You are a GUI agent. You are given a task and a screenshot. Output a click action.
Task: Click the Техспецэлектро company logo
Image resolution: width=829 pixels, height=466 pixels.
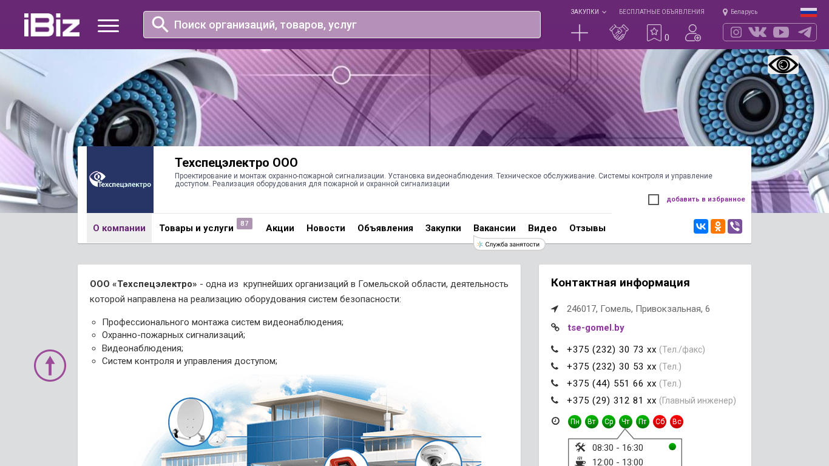point(120,180)
